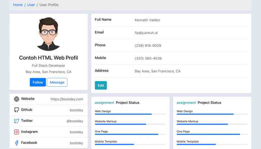Image resolution: width=261 pixels, height=149 pixels.
Task: Open the Home breadcrumb link
Action: [18, 5]
